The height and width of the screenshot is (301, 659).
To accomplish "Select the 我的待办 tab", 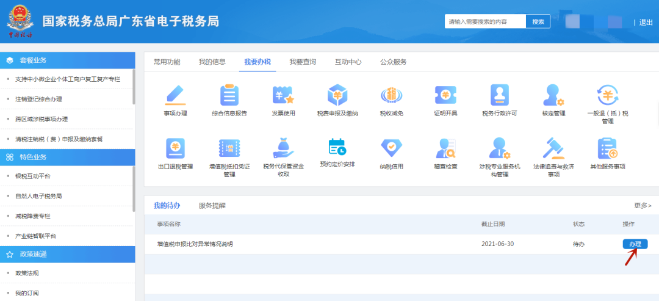I will [167, 206].
